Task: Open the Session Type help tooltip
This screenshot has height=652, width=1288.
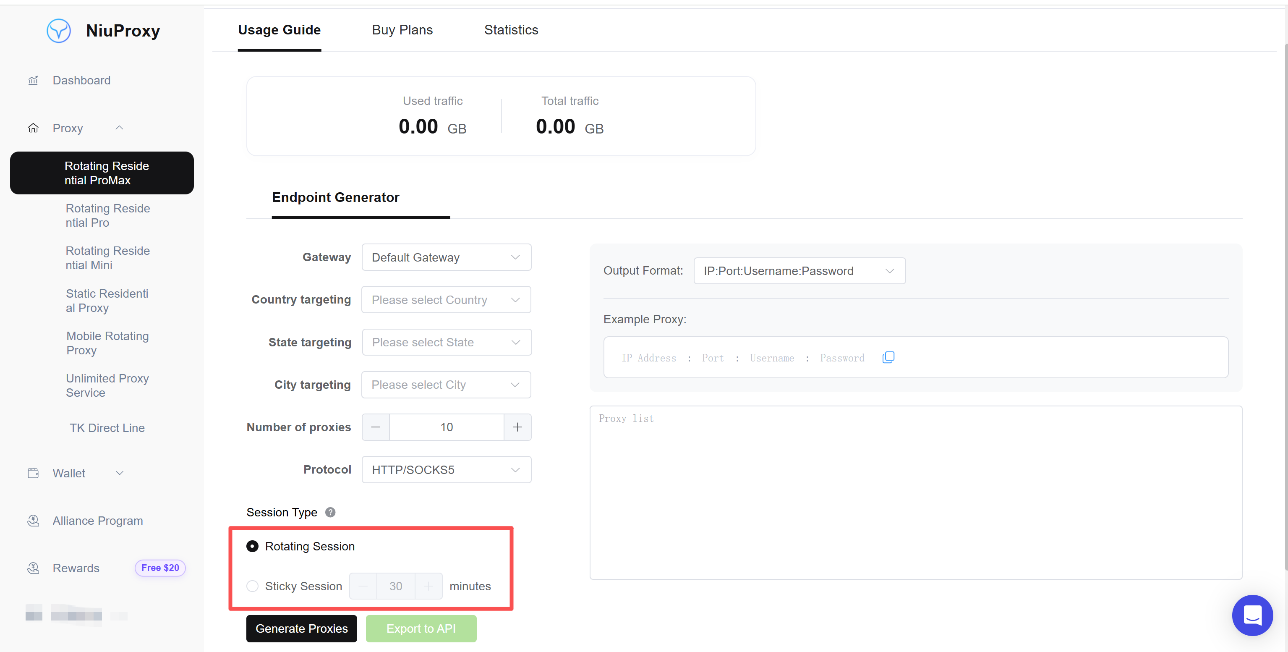Action: click(330, 513)
